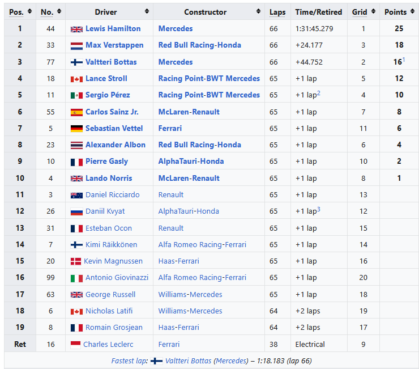Open Lewis Hamilton driver link
419x369 pixels.
pyautogui.click(x=113, y=29)
